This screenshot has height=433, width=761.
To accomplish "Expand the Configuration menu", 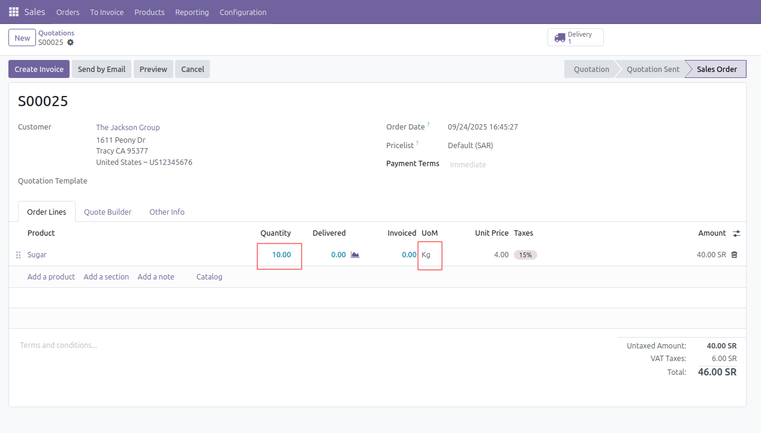I will 243,12.
